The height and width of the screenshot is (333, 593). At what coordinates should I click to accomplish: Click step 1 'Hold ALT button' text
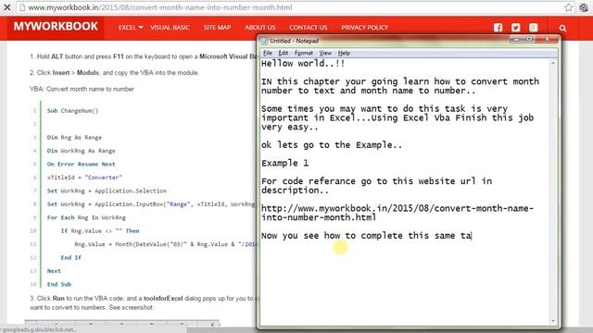(x=143, y=56)
